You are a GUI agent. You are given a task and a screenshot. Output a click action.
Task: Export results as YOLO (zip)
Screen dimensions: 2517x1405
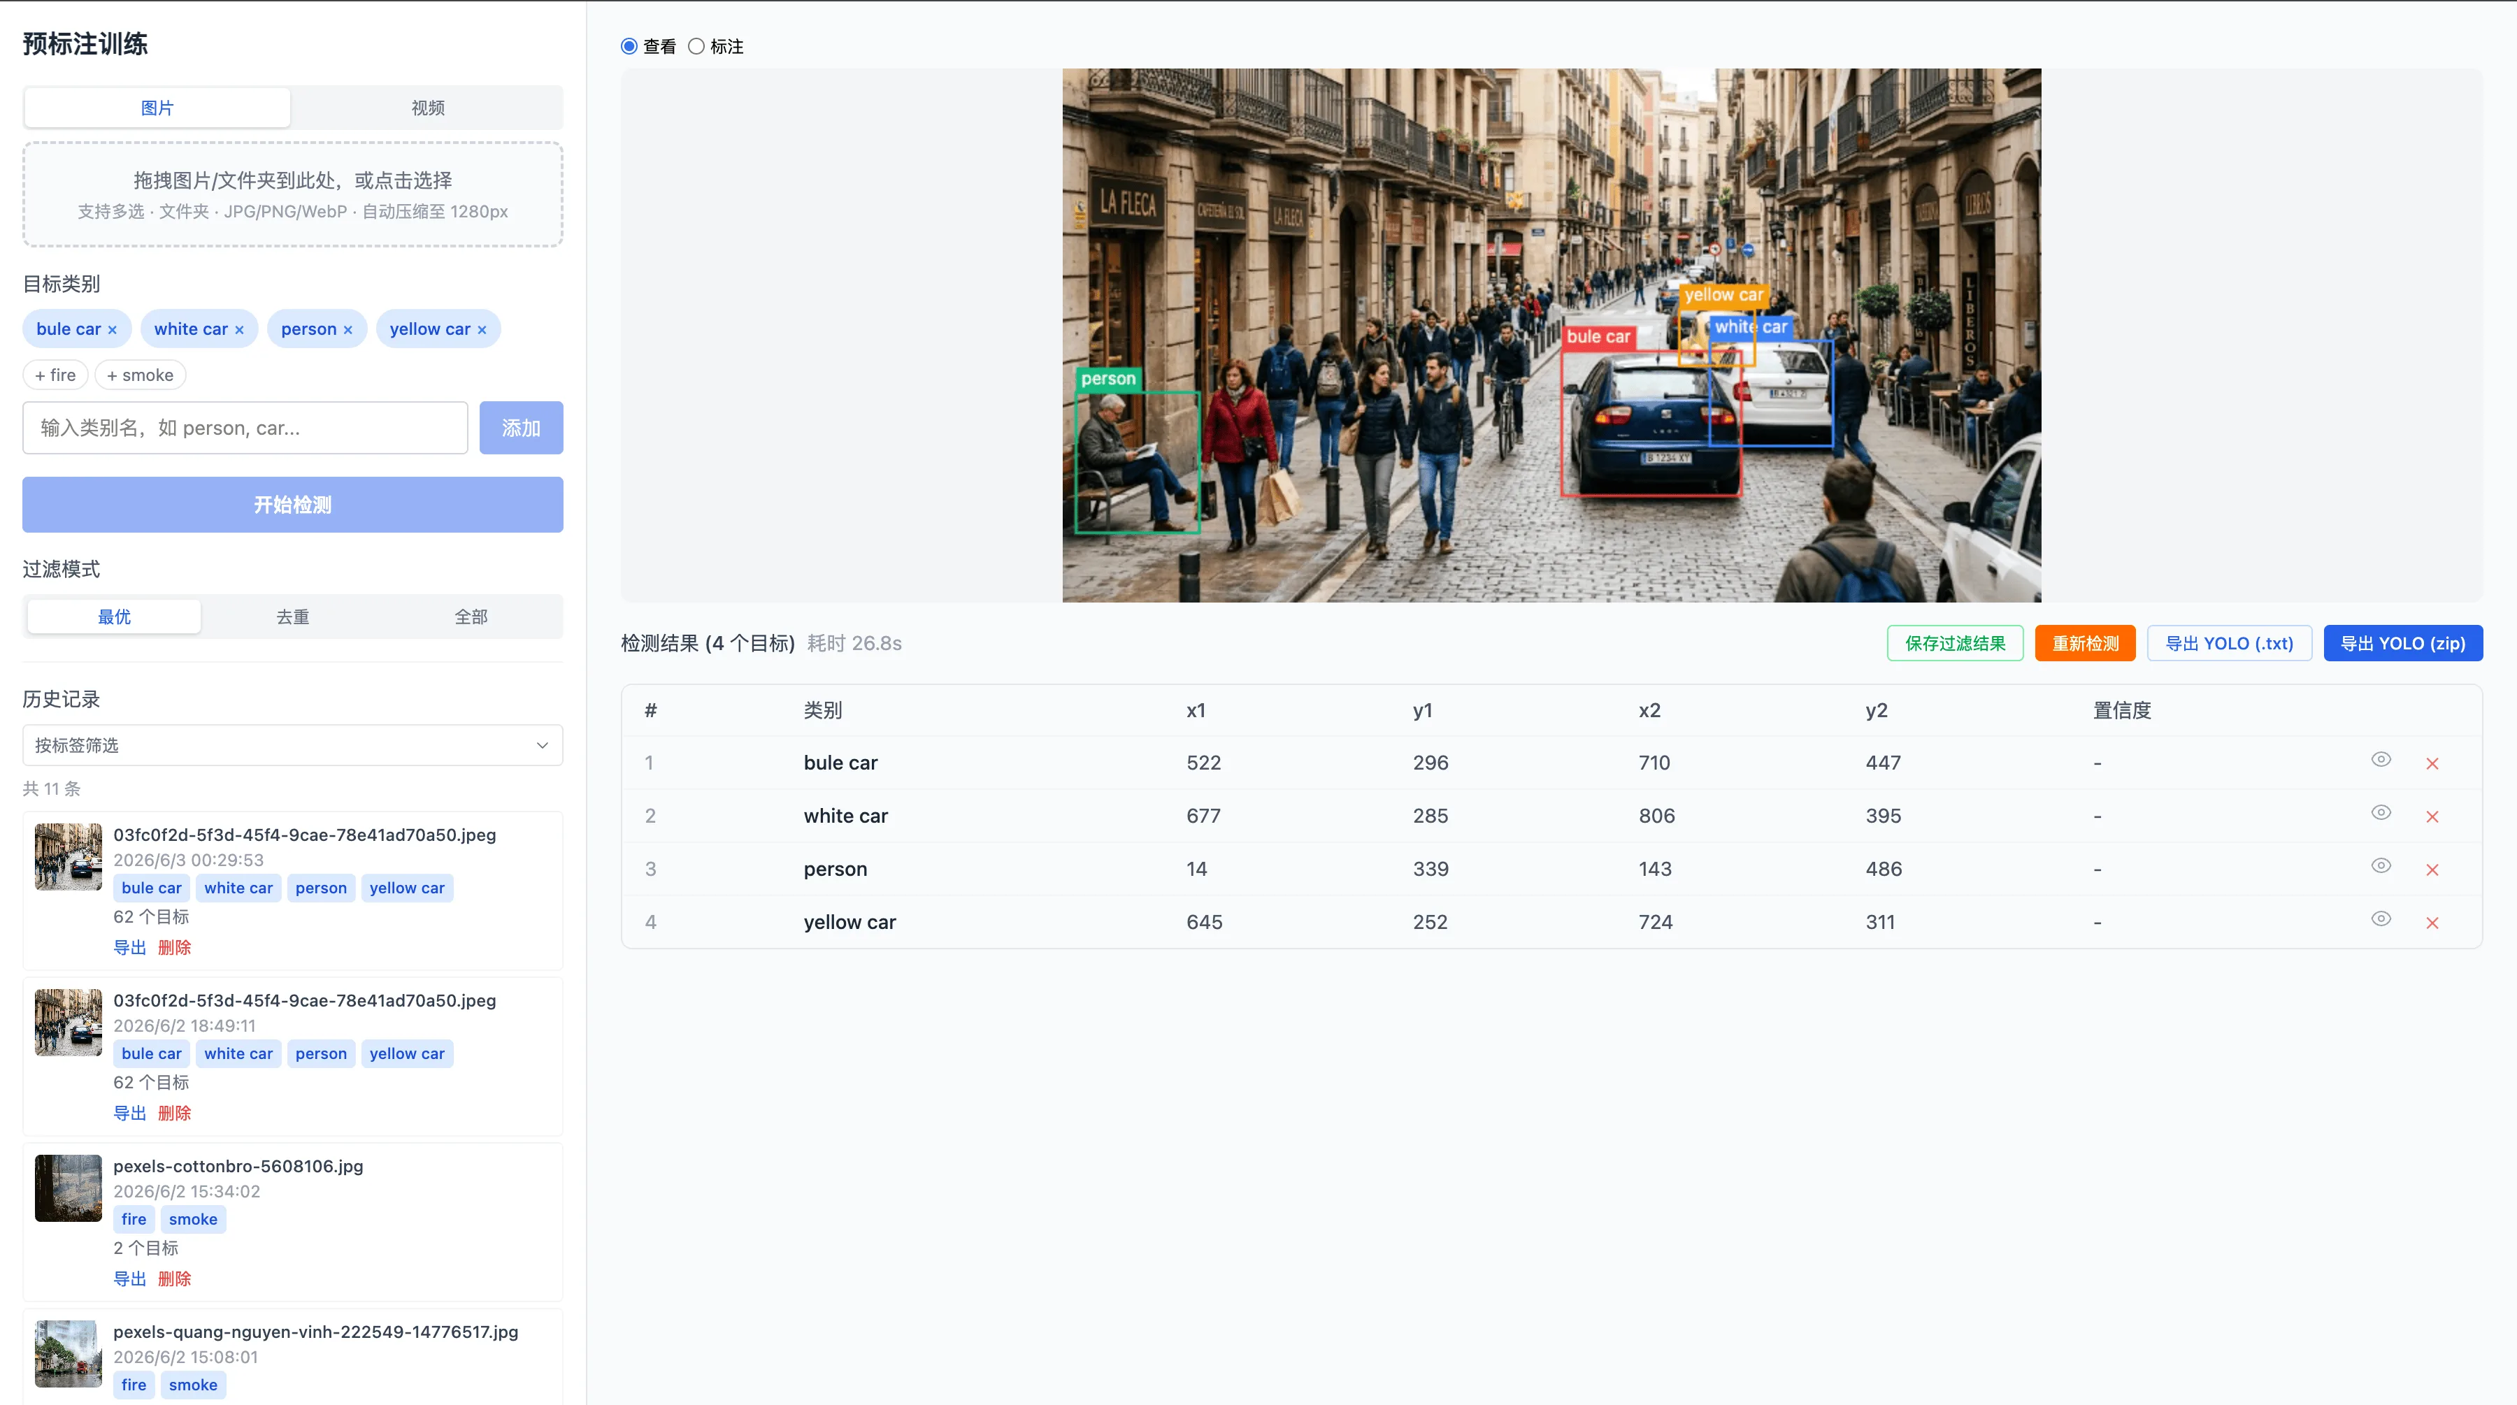2402,644
